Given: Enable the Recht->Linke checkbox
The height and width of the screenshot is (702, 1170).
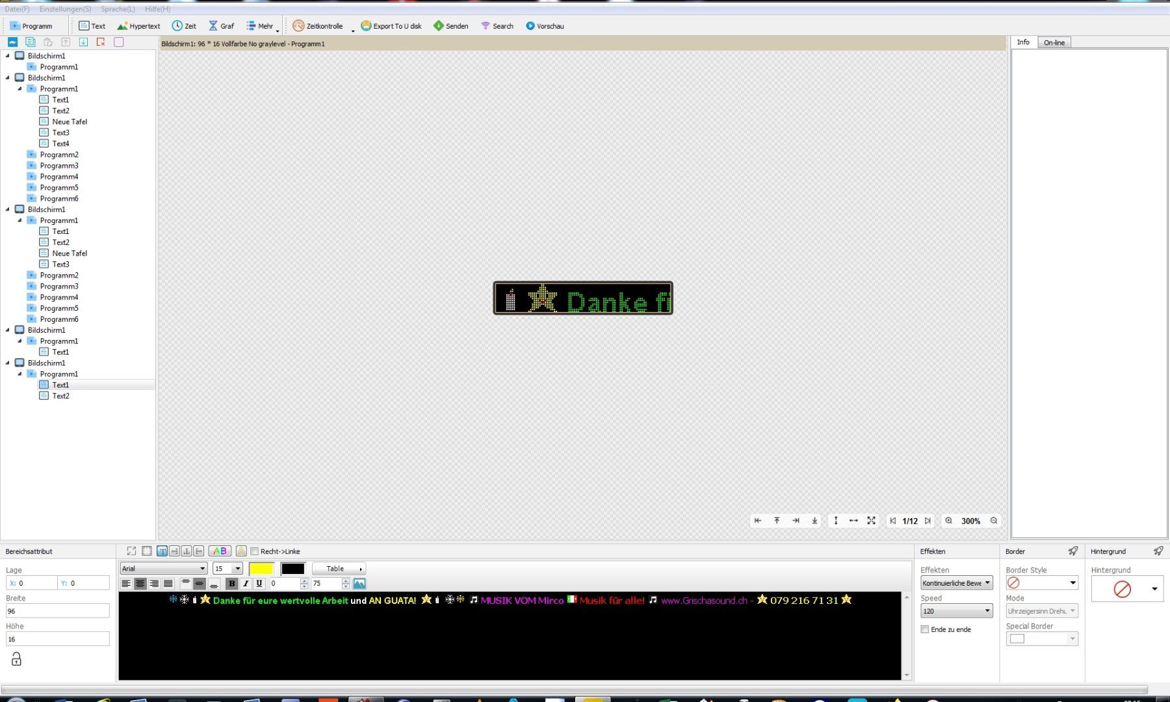Looking at the screenshot, I should [255, 551].
